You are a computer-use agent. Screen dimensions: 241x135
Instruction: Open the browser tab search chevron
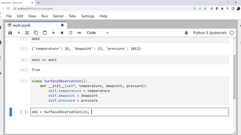point(221,3)
